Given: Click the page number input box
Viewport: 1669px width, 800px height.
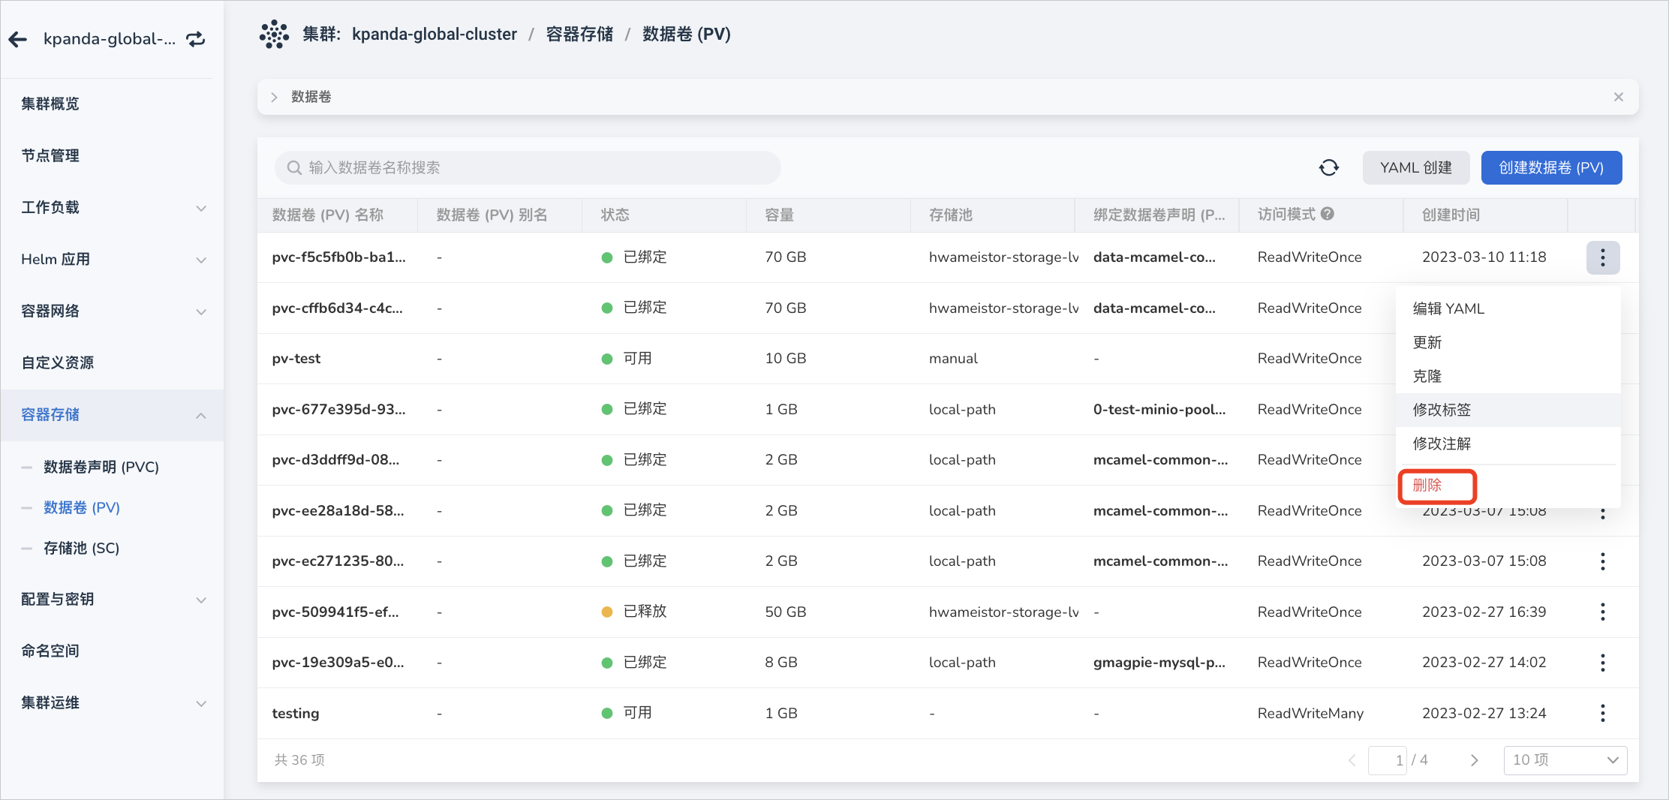Looking at the screenshot, I should (x=1387, y=760).
